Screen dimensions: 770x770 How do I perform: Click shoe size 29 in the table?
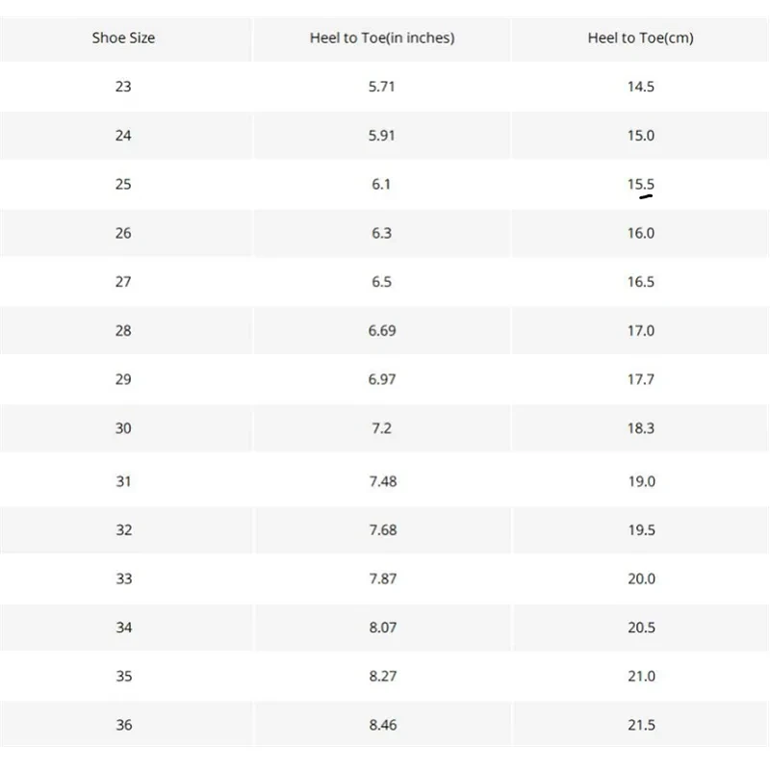pyautogui.click(x=123, y=380)
